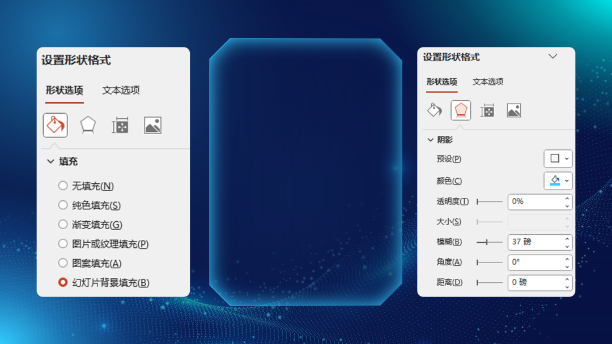Screen dimensions: 612x344
Task: Select Effects pentagon icon in left panel
Action: (x=88, y=125)
